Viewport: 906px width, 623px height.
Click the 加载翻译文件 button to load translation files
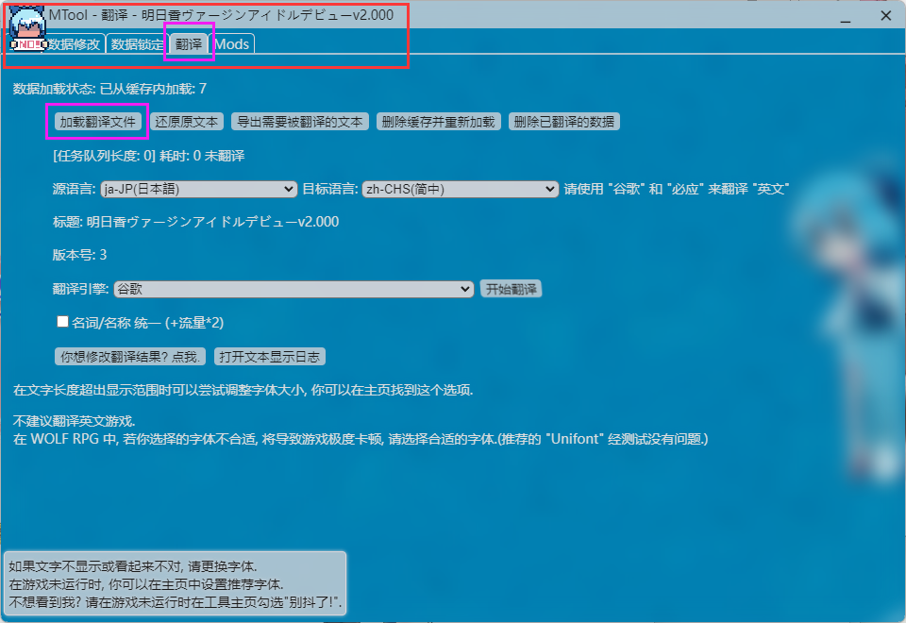click(x=96, y=121)
